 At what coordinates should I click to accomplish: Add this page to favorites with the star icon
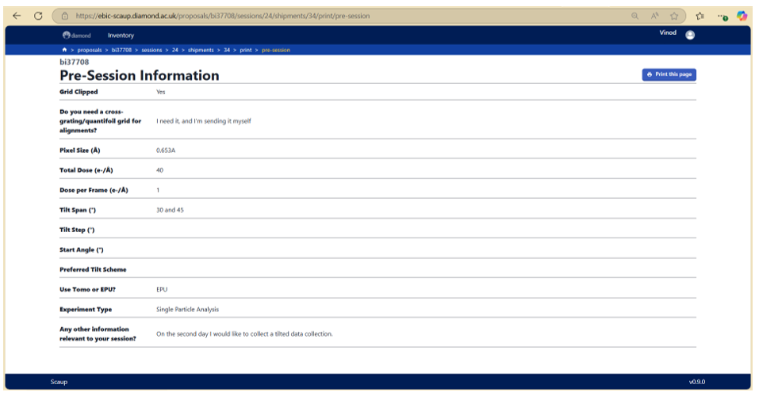[x=674, y=16]
